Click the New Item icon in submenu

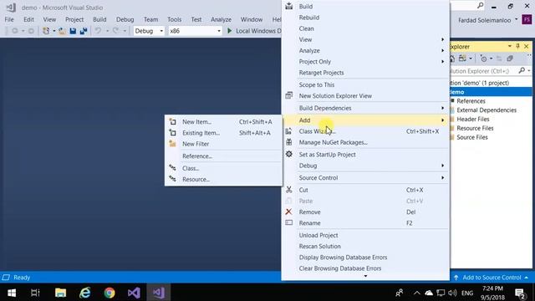tap(173, 122)
